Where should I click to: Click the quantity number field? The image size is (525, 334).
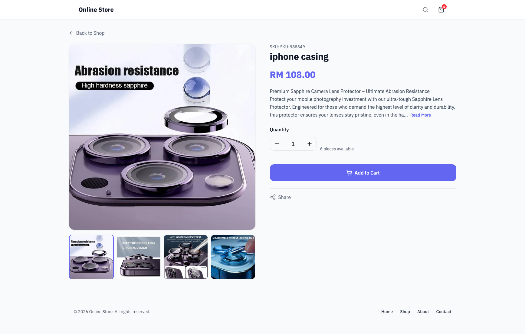[x=293, y=144]
